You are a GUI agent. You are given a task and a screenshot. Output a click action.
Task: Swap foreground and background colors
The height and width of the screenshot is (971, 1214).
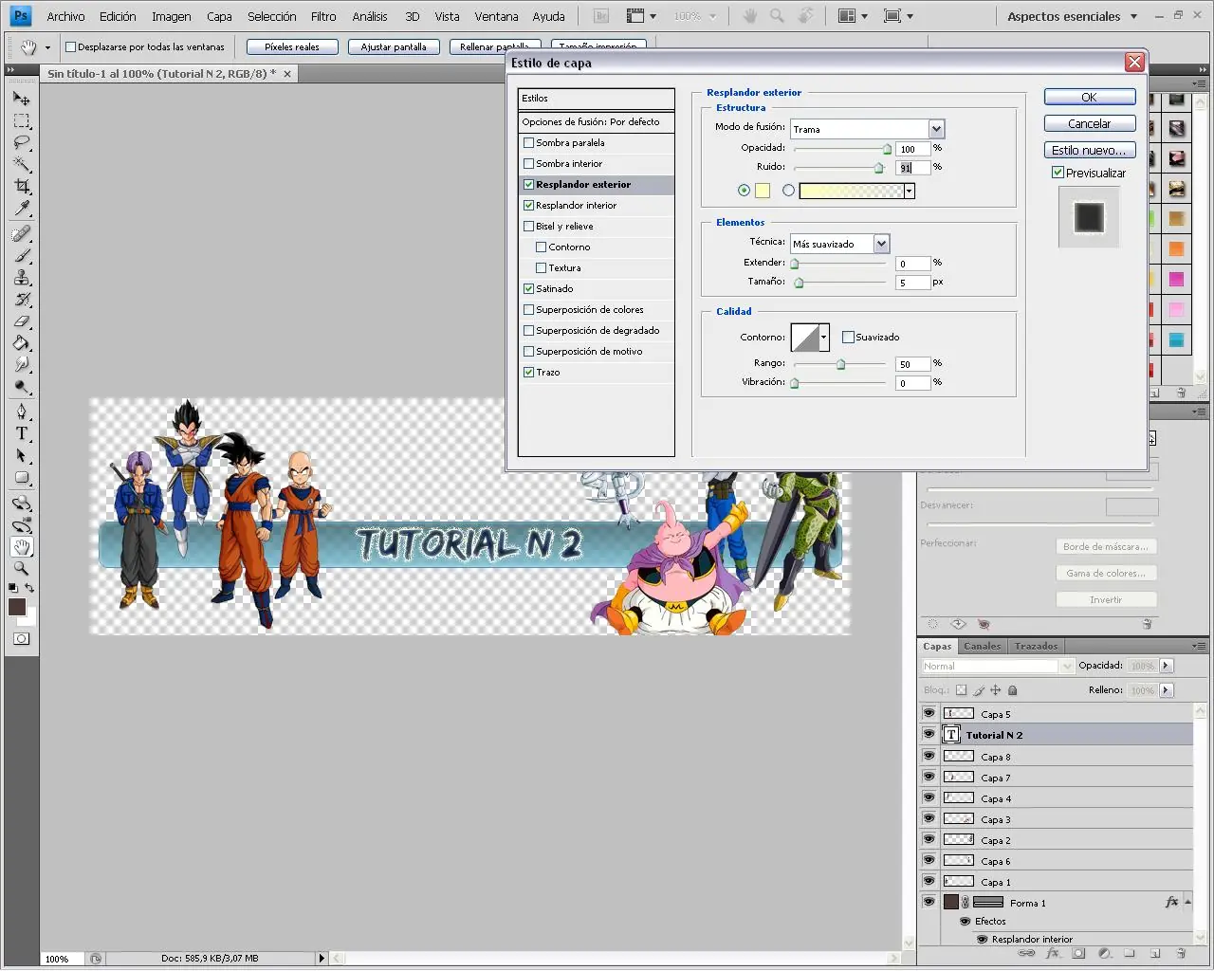click(x=30, y=588)
